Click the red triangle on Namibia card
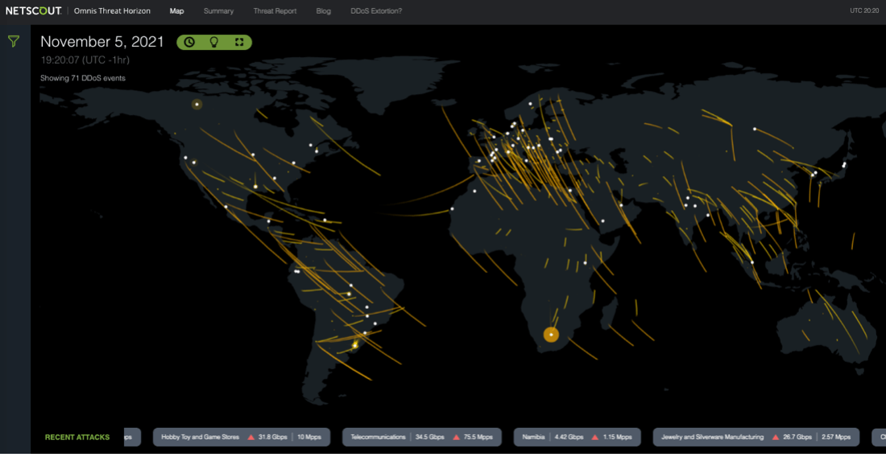This screenshot has height=457, width=886. (x=594, y=437)
